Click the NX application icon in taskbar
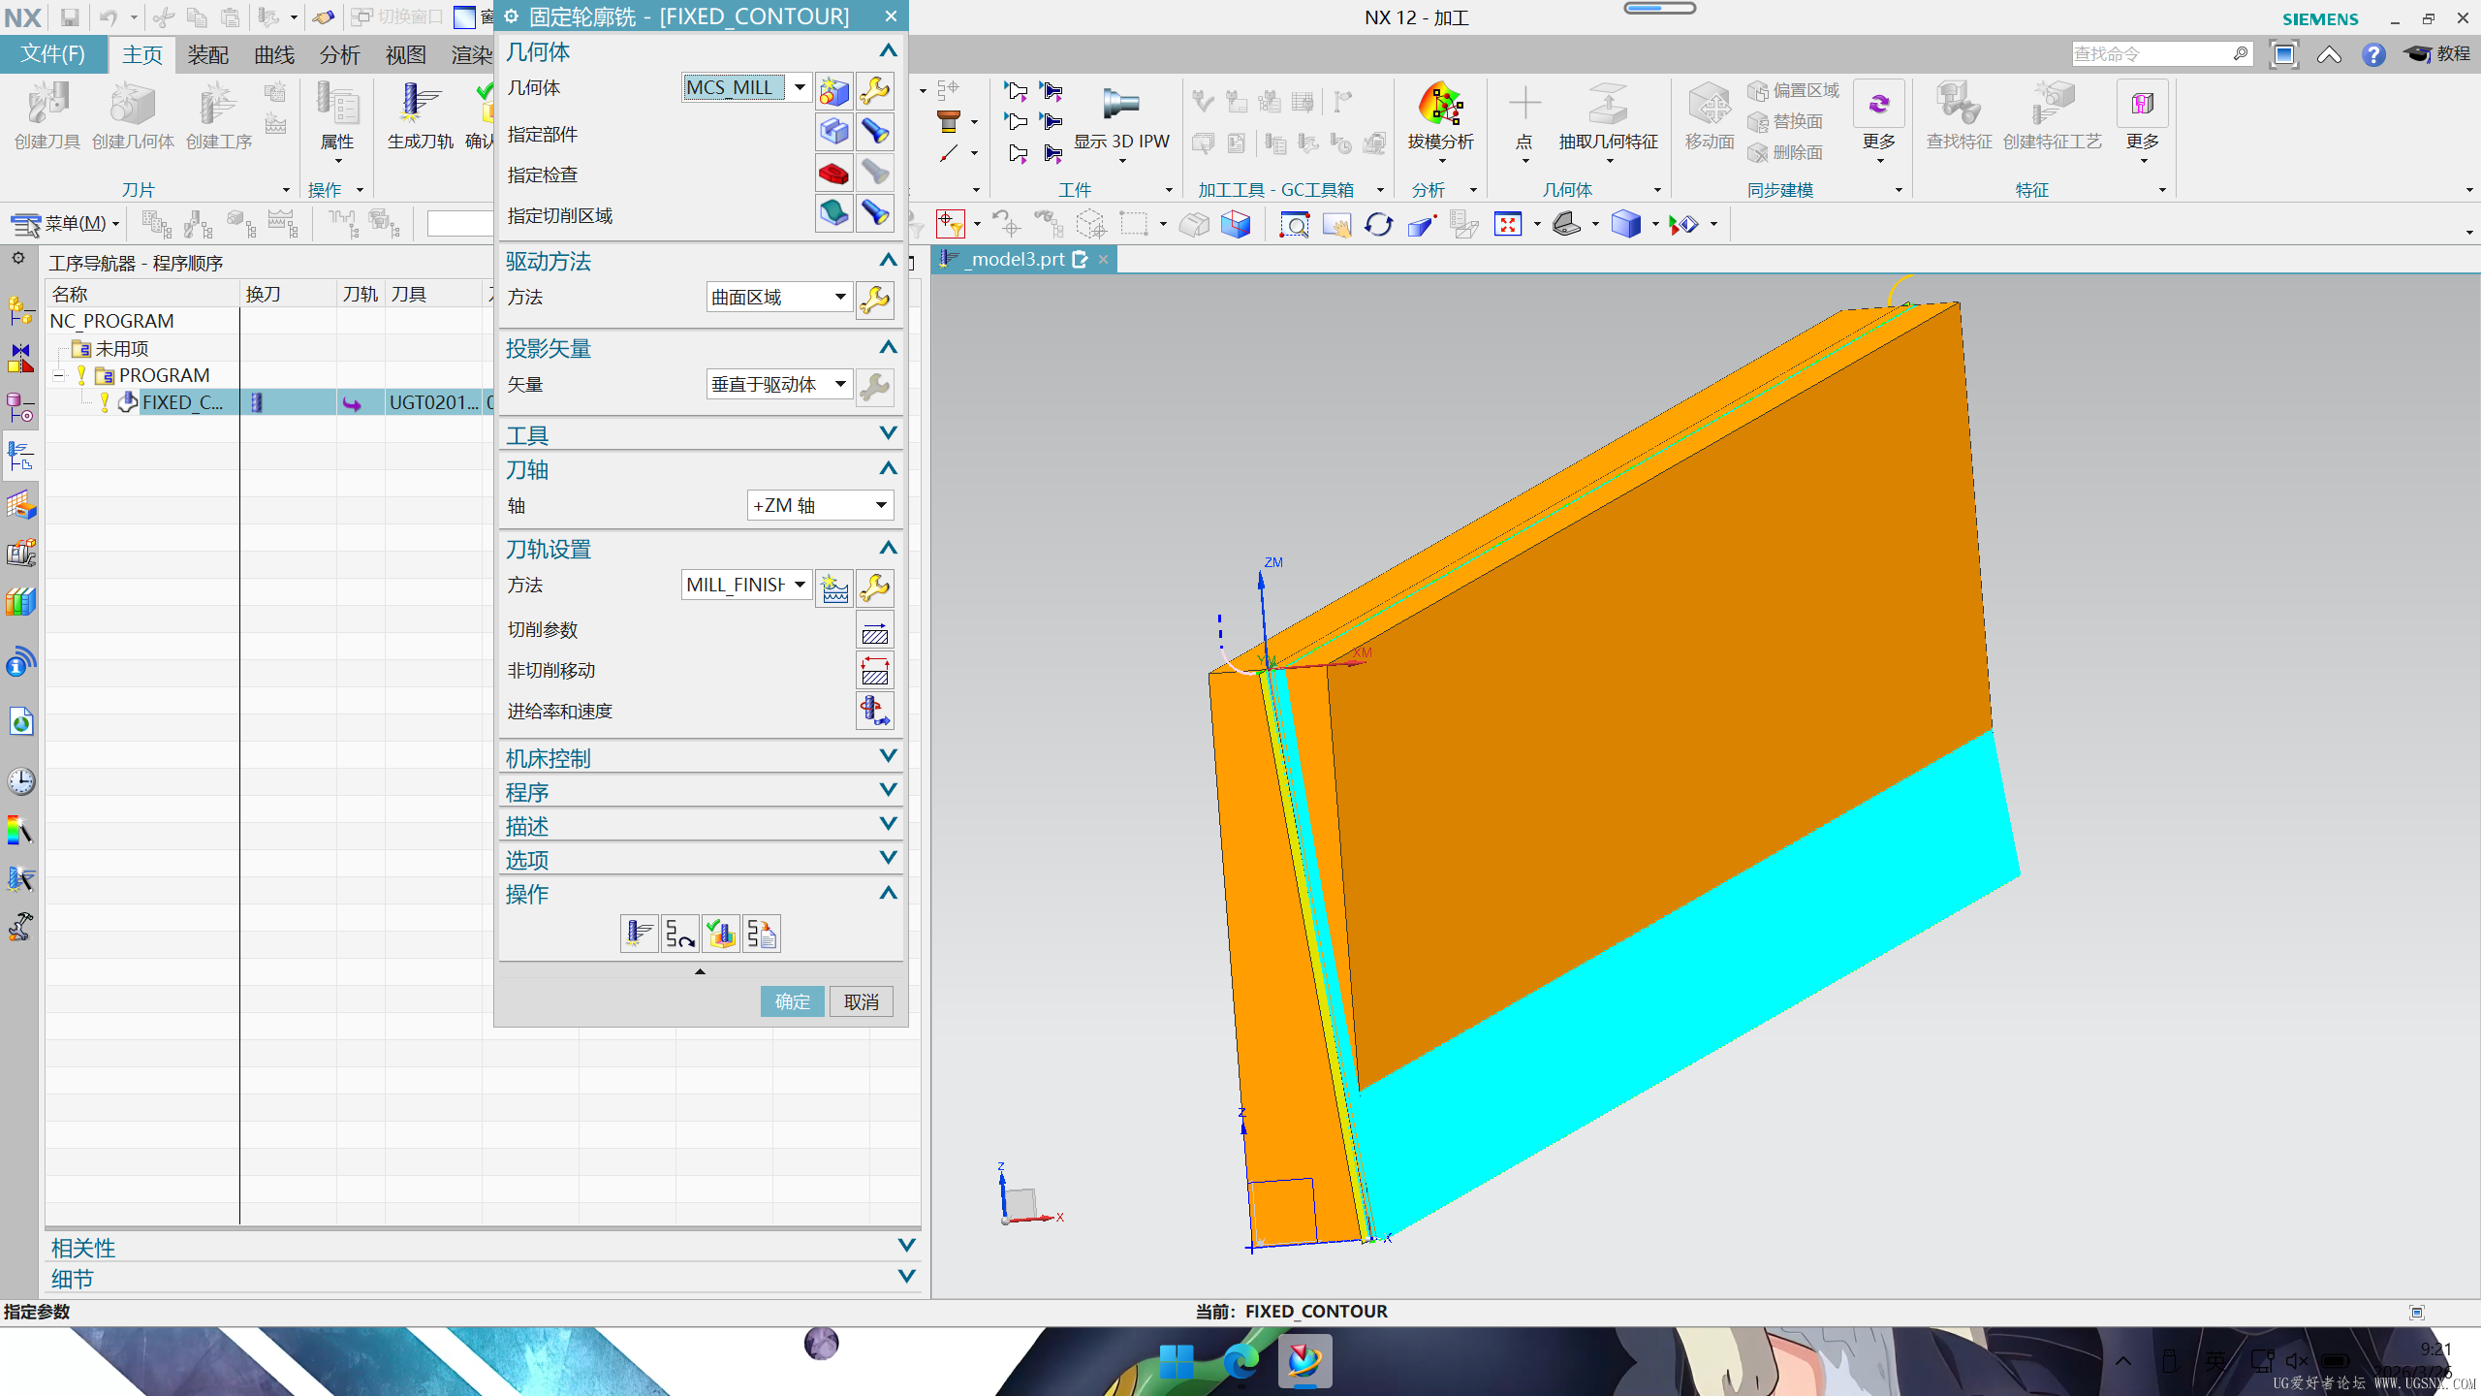 [x=1304, y=1361]
